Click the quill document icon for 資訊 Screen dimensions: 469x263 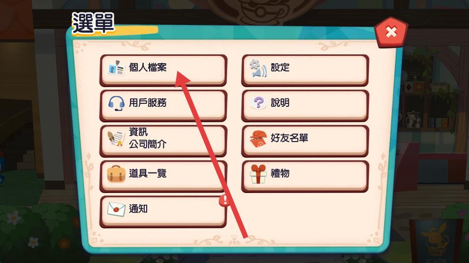click(x=116, y=139)
